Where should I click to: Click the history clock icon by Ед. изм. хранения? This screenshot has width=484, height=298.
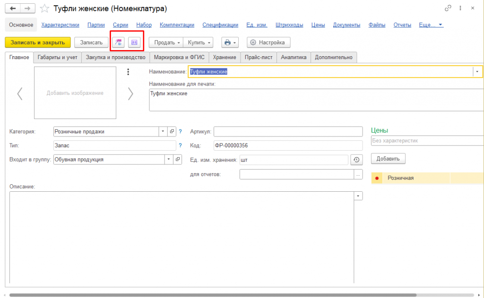tap(356, 160)
